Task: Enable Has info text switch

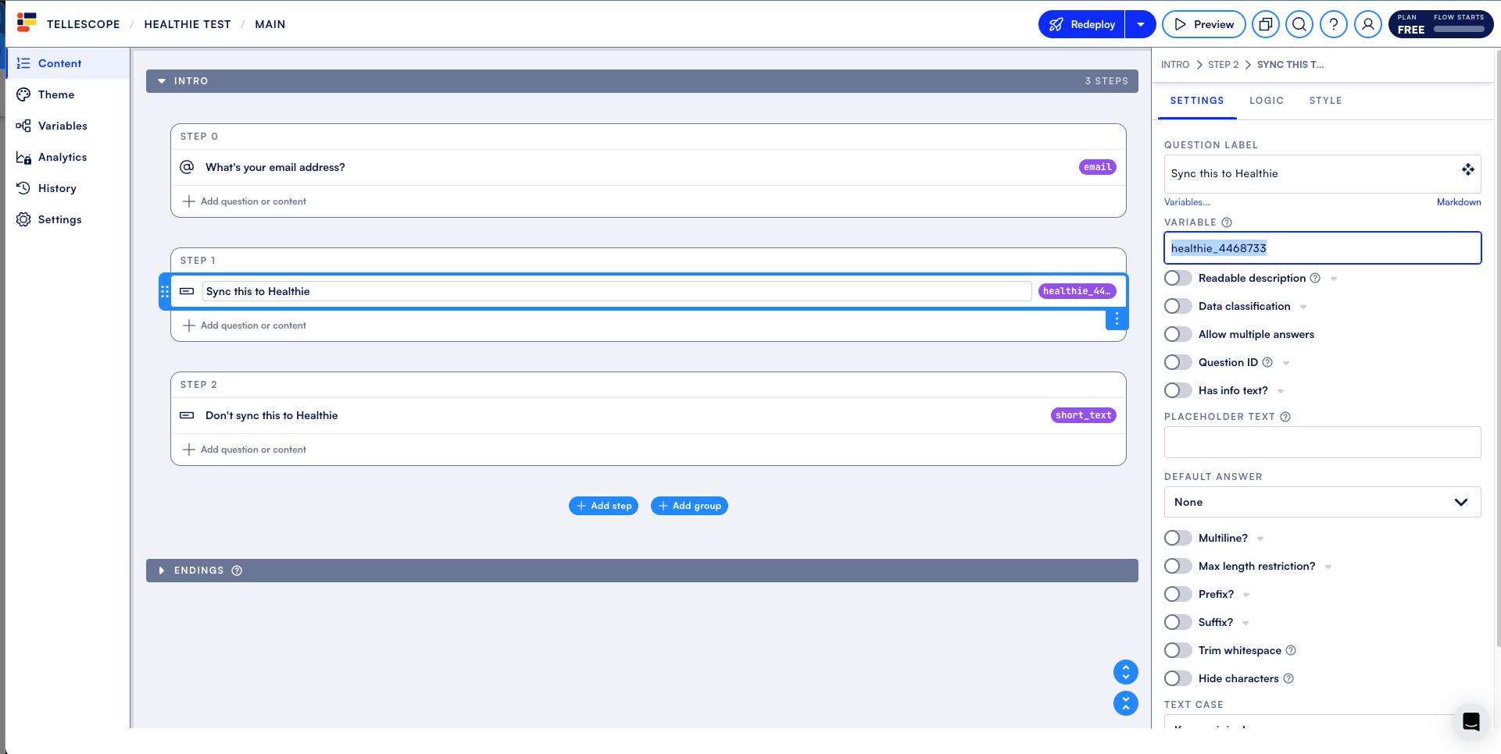Action: [1178, 390]
